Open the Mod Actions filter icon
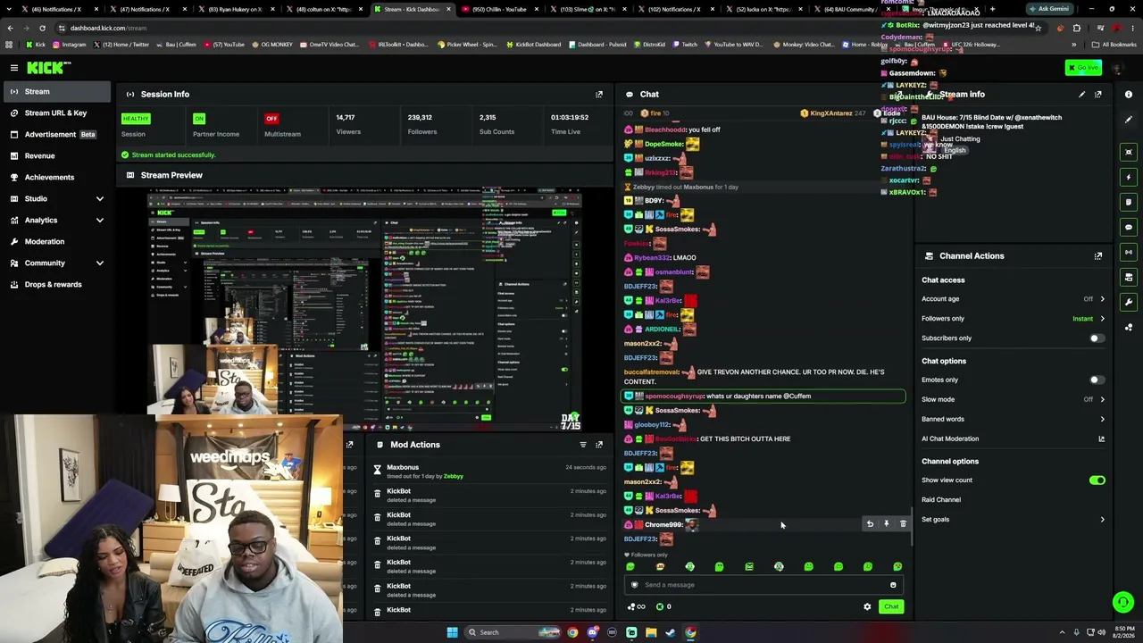1143x643 pixels. coord(583,444)
